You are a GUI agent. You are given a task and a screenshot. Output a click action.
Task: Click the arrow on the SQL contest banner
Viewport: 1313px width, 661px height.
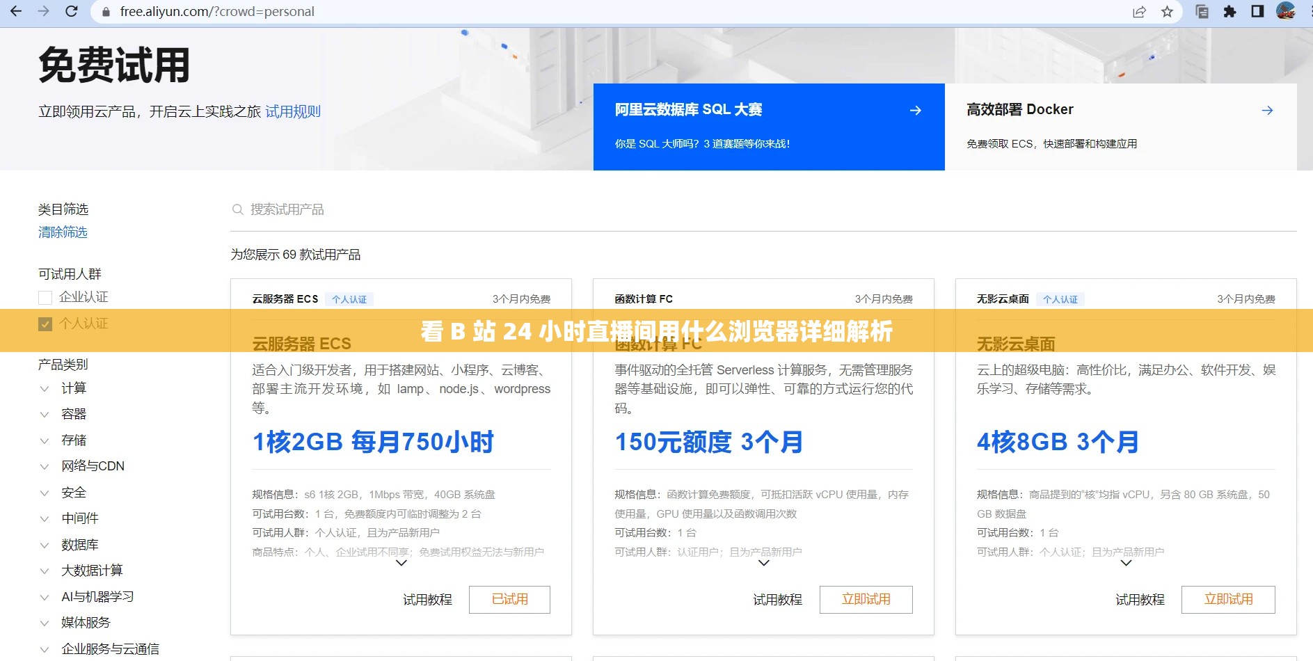click(916, 111)
